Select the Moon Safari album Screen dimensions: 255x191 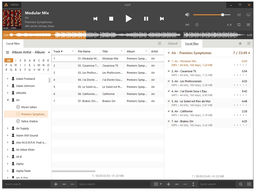29,107
